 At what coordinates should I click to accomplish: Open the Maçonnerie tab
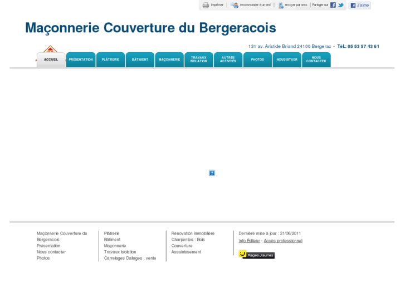[x=169, y=60]
